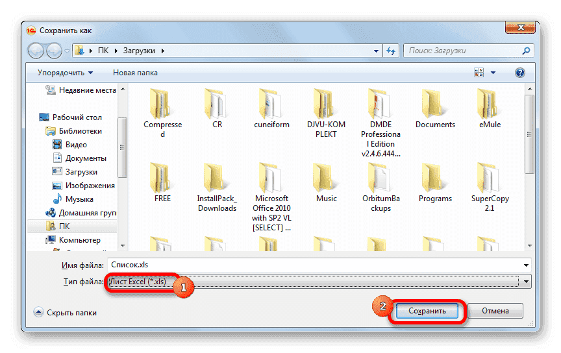Screen dimensions: 561x353
Task: Select ПК in the navigation pane
Action: [x=72, y=226]
